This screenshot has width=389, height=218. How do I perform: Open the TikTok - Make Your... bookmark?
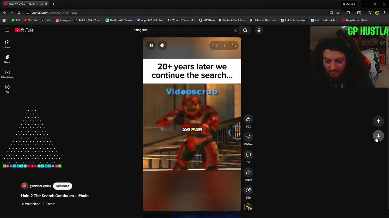click(88, 20)
